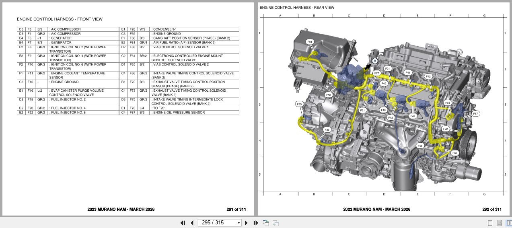Image resolution: width=512 pixels, height=228 pixels.
Task: Click 'IGNITION COIL NO. 4' description
Action: [78, 58]
